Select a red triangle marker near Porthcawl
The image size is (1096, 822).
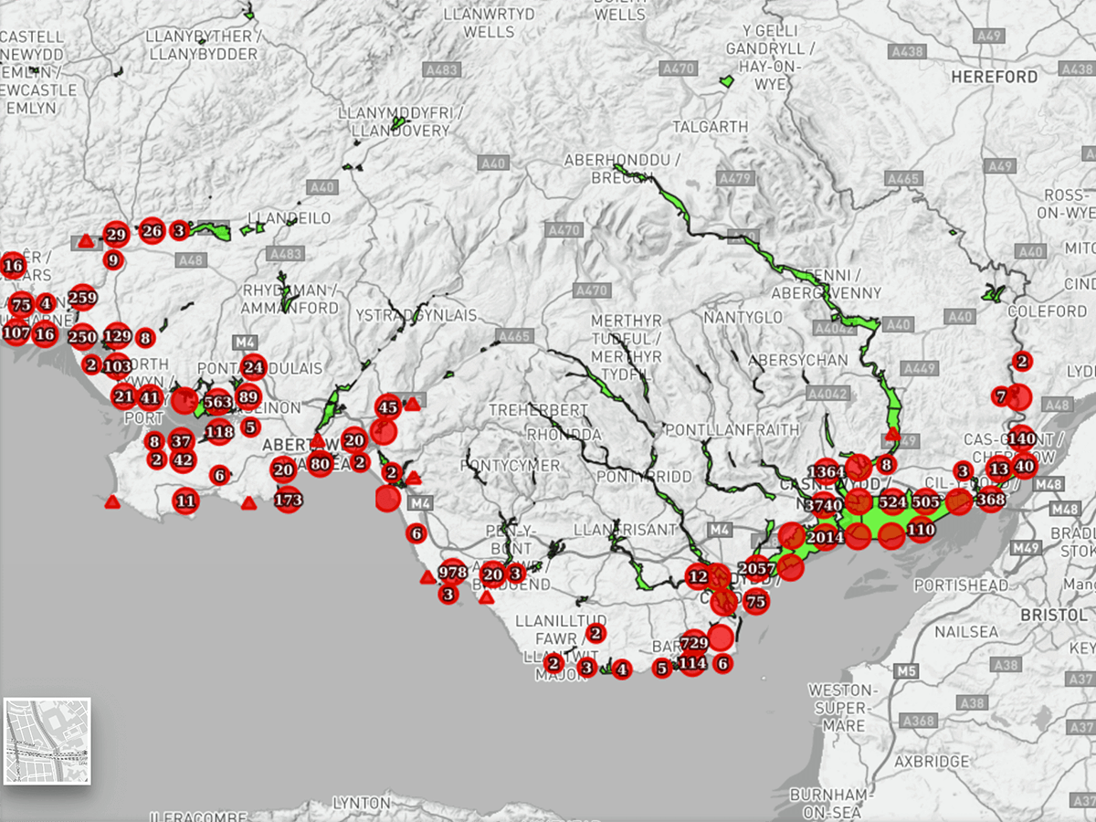429,576
